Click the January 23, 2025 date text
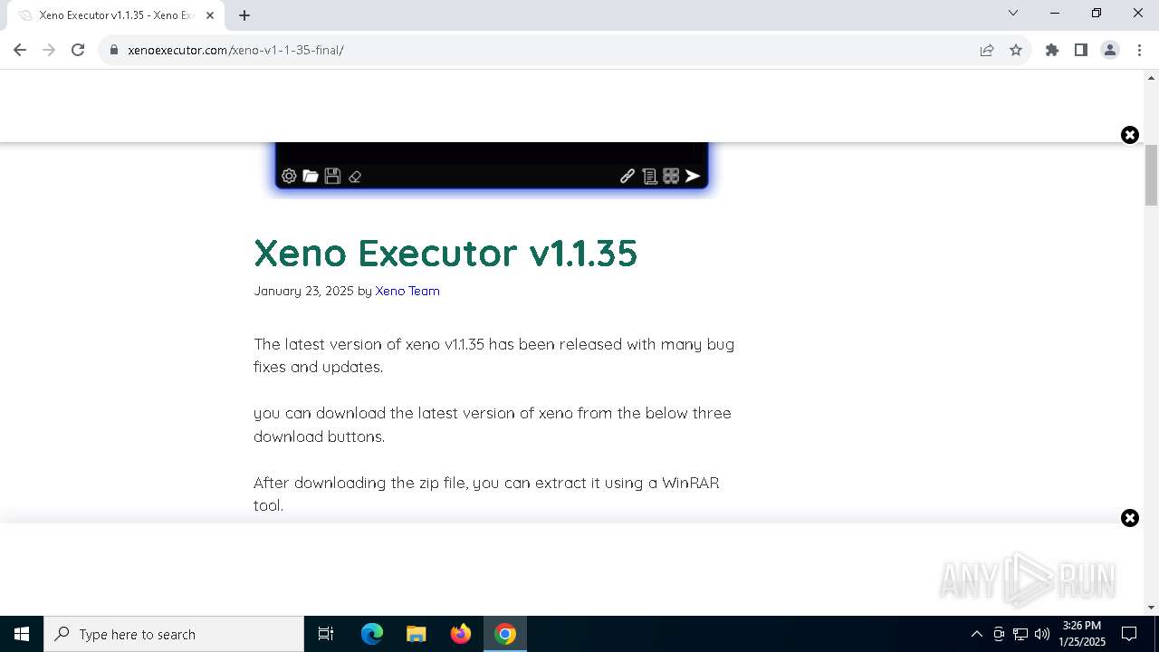 (303, 291)
